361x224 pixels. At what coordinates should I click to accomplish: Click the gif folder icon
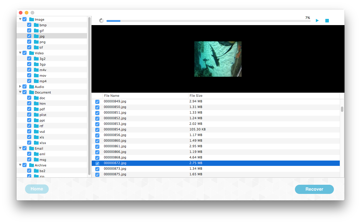[36, 31]
